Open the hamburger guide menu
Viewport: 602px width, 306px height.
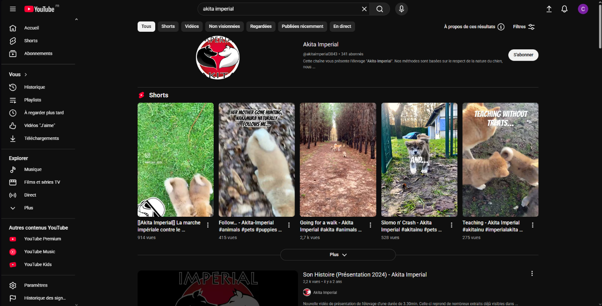[13, 9]
